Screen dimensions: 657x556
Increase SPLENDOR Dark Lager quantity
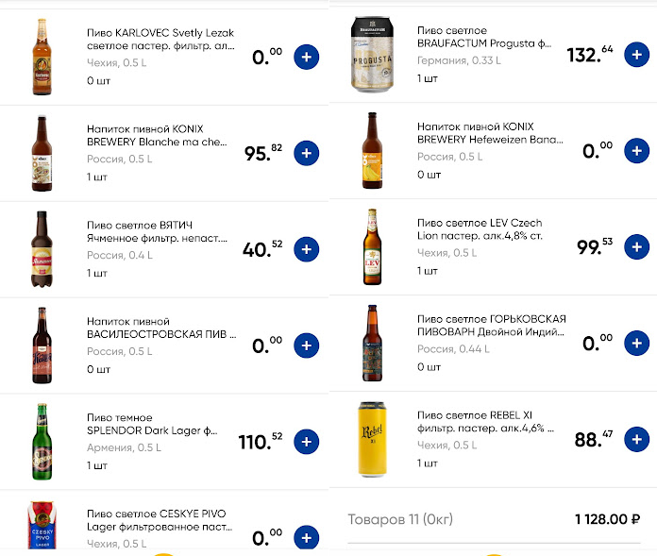[306, 442]
